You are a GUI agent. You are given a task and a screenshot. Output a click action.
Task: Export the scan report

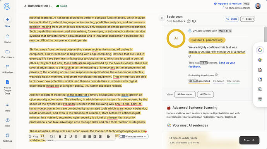tap(248, 19)
